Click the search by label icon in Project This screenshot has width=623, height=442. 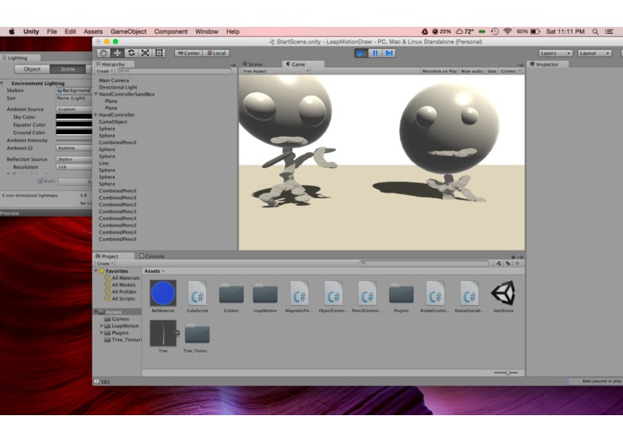pyautogui.click(x=507, y=263)
